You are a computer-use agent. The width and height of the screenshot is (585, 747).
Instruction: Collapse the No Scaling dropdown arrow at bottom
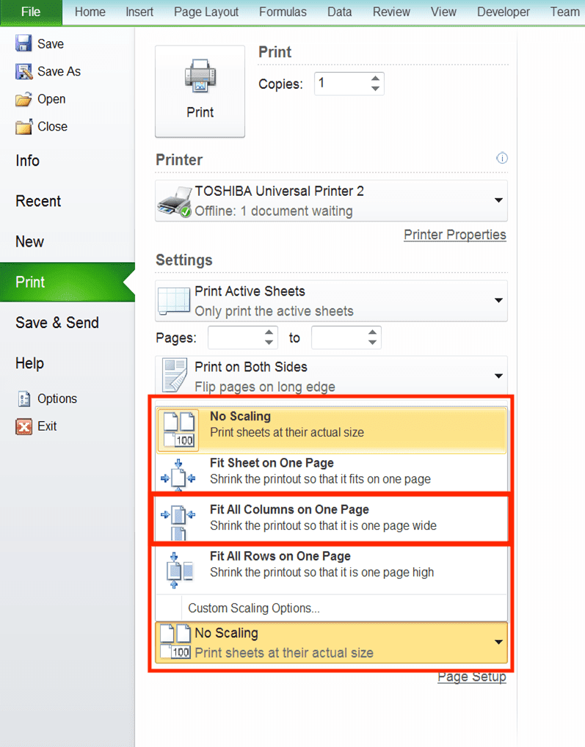(498, 642)
